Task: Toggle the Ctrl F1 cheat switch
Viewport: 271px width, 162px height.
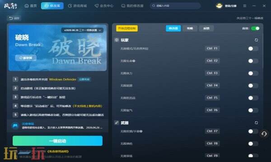Action: coord(253,49)
